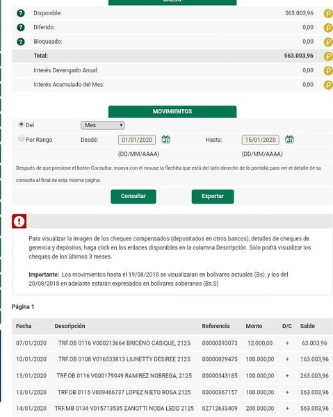
Task: Open the ZANOTTI NODA LEDD transfer description
Action: (124, 408)
